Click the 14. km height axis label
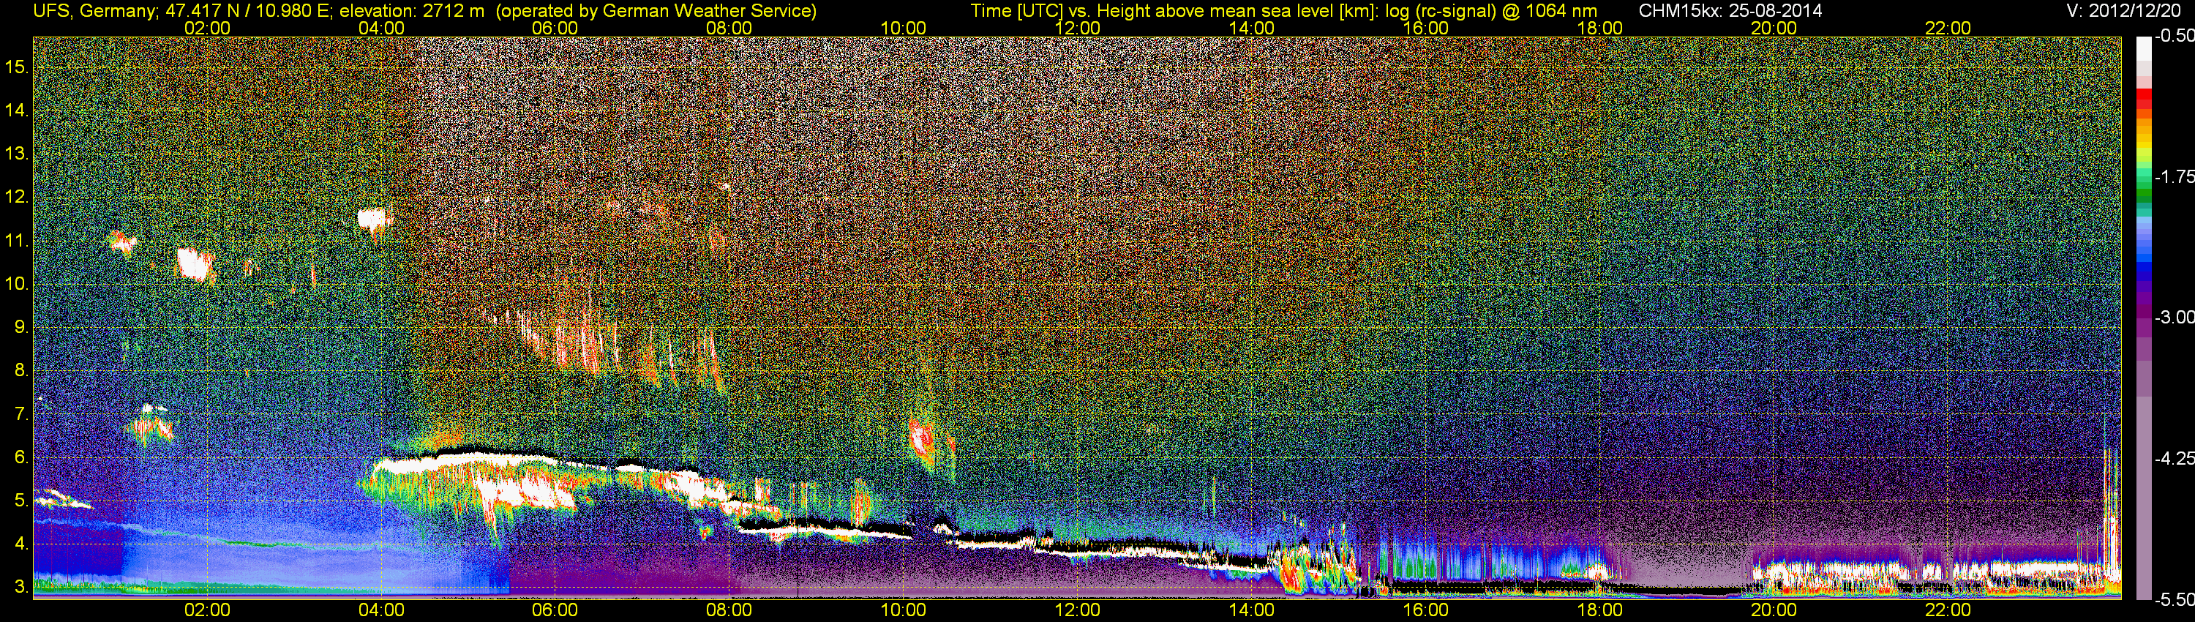 (17, 110)
